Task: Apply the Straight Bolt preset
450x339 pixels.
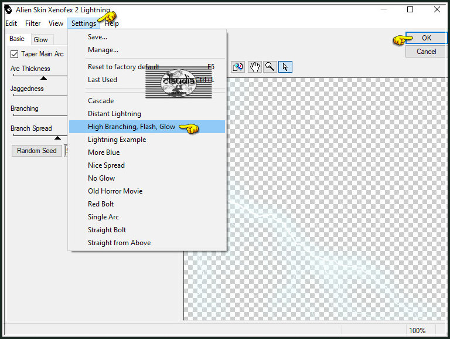Action: [147, 230]
